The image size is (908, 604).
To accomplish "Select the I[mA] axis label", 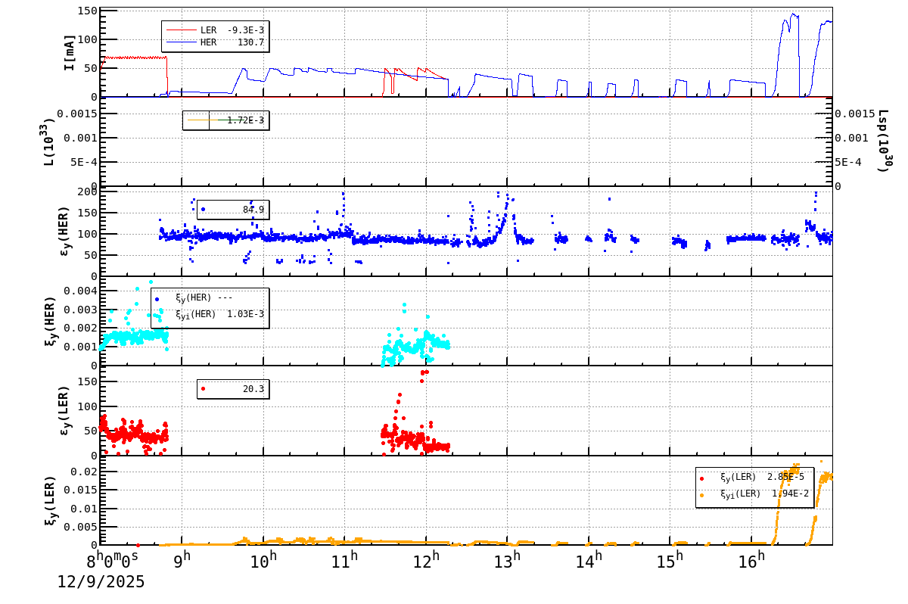I will [x=69, y=53].
